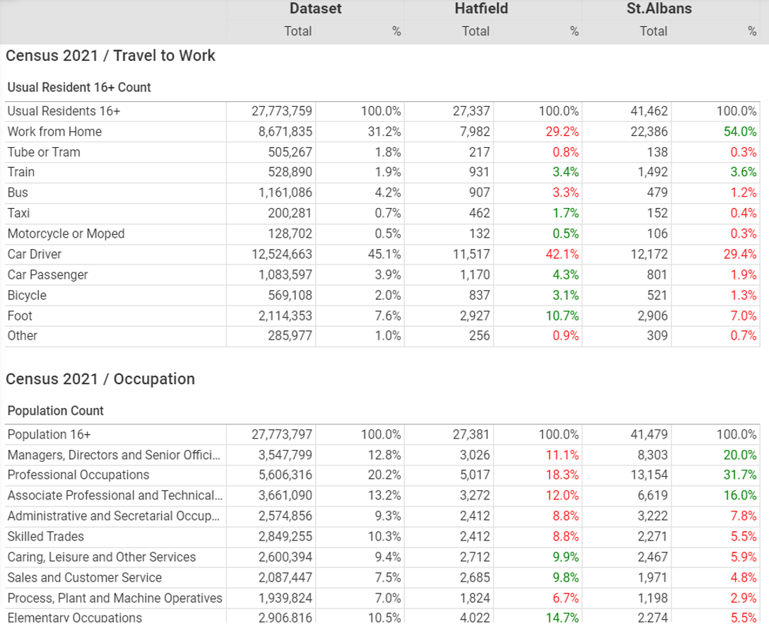Select the Work from Home row label
The image size is (769, 631).
pos(54,132)
